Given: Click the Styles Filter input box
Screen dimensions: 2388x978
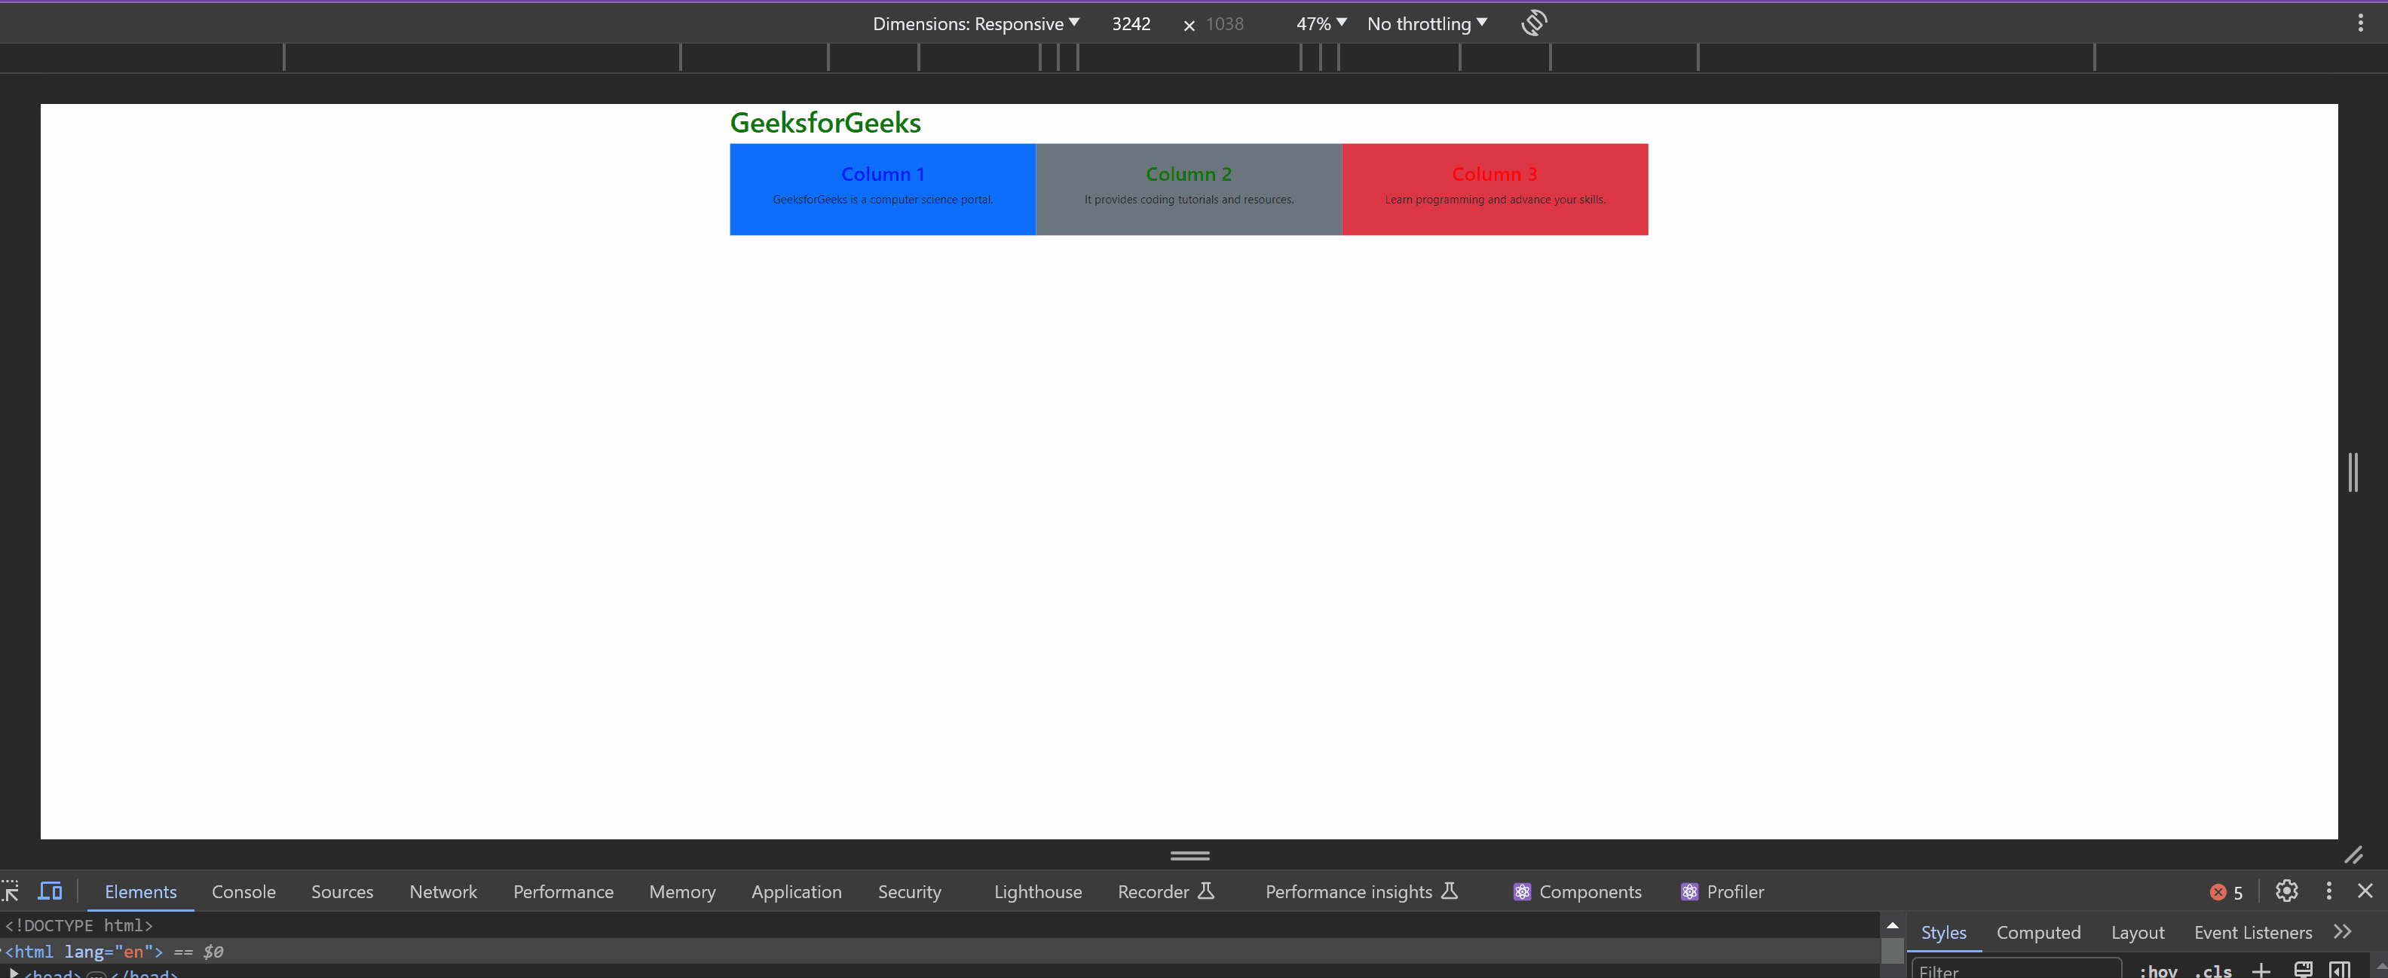Looking at the screenshot, I should coord(2016,970).
